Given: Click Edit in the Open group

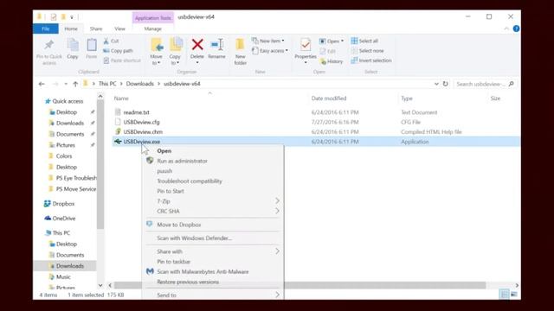Looking at the screenshot, I should point(327,52).
